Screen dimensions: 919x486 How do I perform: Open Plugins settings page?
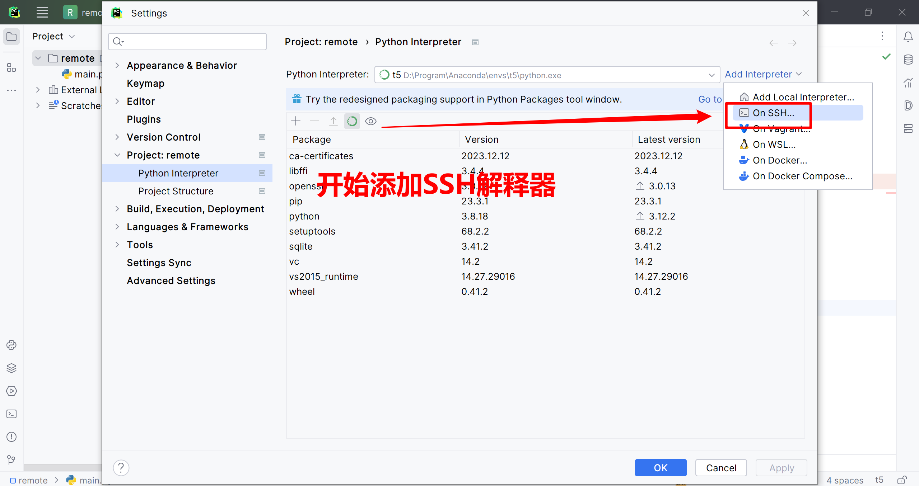(x=144, y=119)
